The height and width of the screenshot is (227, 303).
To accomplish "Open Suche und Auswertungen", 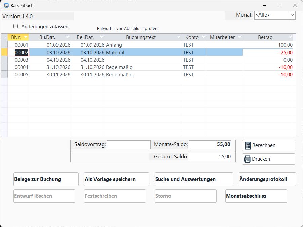I will tap(194, 179).
